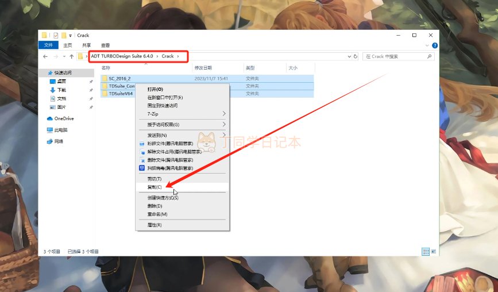
Task: Choose 复制(C) from the context menu
Action: [x=155, y=187]
